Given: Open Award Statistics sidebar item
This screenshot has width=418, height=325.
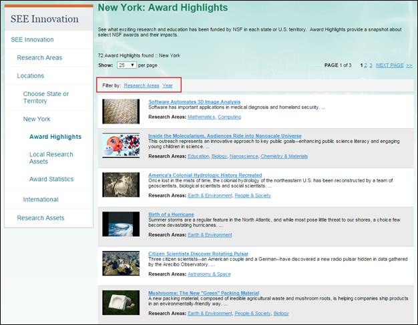Looking at the screenshot, I should (x=51, y=179).
